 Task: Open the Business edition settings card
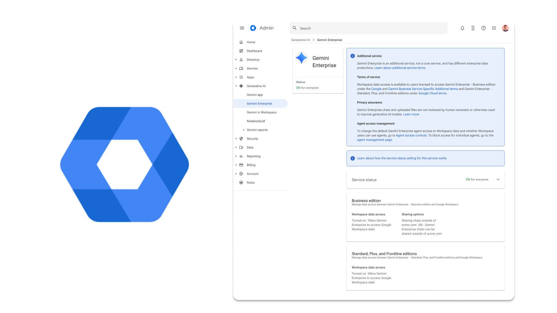[425, 217]
